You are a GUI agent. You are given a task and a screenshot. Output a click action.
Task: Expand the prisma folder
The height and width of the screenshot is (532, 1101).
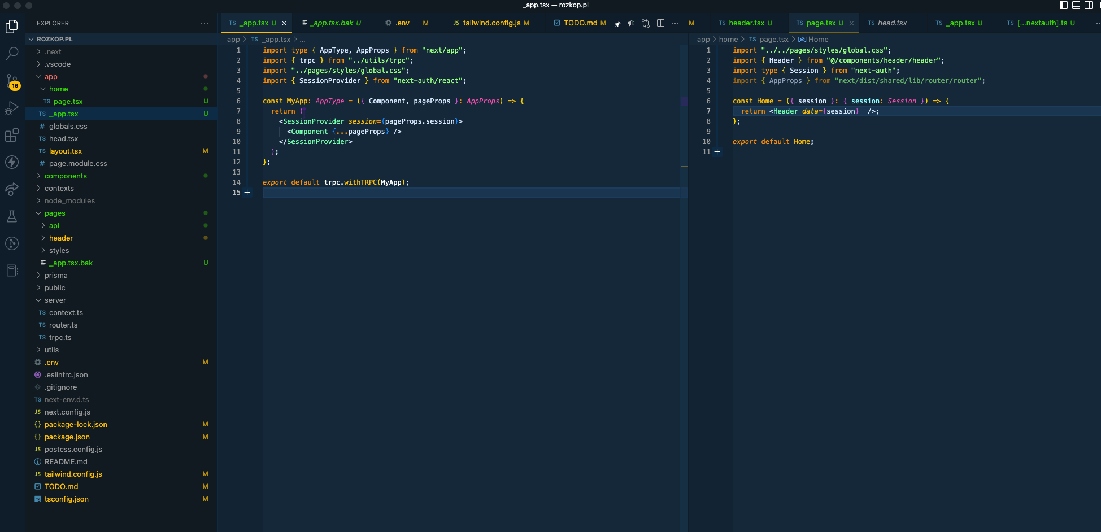56,276
